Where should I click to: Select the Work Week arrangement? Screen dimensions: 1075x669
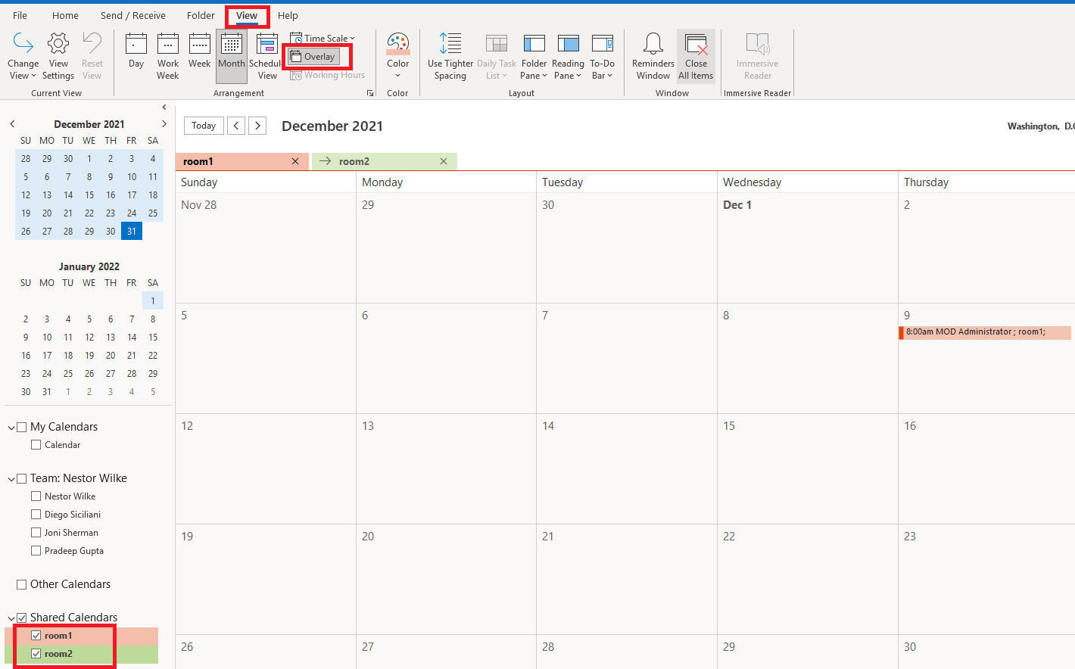(167, 54)
